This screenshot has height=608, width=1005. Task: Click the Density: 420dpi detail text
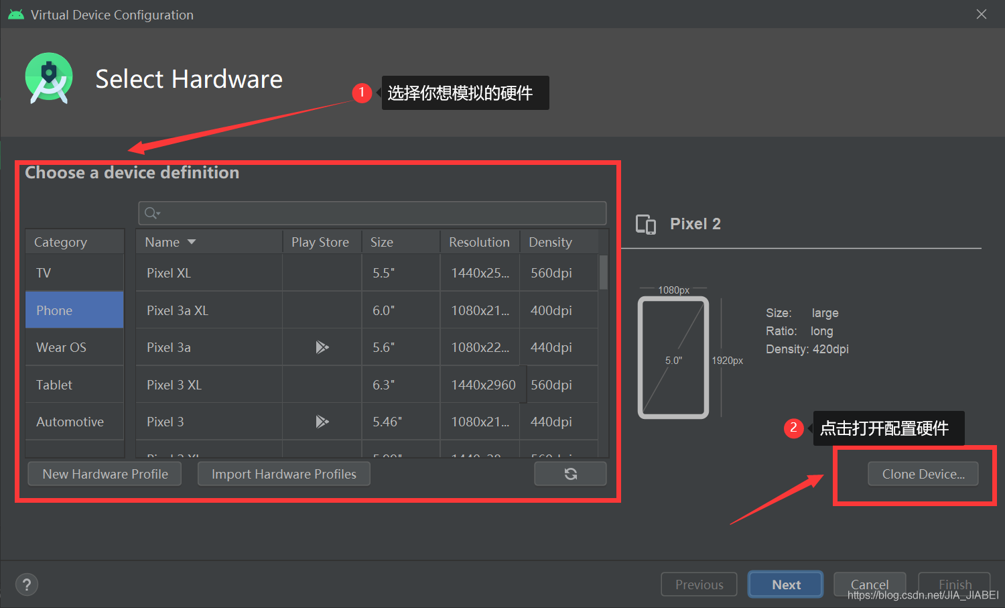pos(807,349)
